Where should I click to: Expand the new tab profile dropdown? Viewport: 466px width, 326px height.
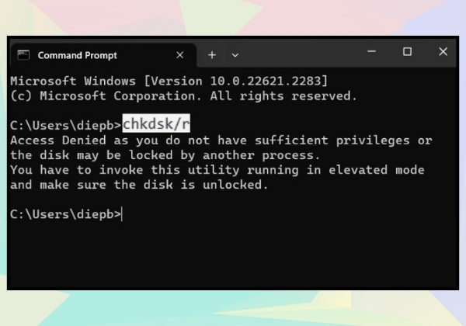tap(235, 55)
